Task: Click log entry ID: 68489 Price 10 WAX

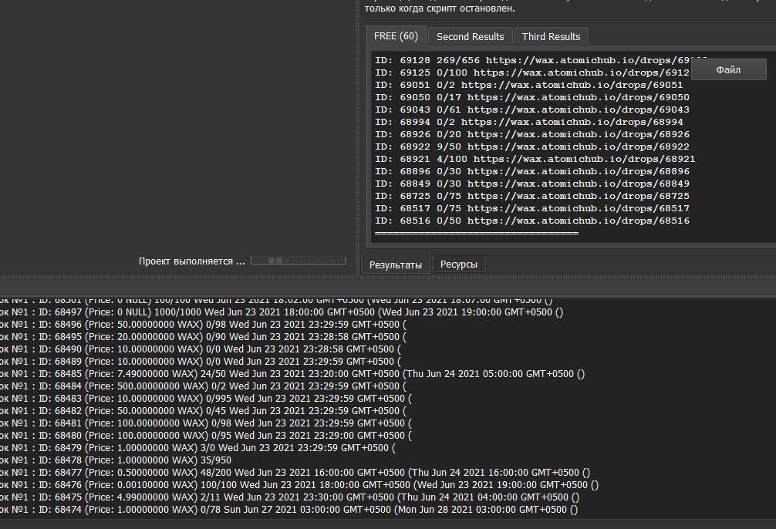Action: [201, 362]
